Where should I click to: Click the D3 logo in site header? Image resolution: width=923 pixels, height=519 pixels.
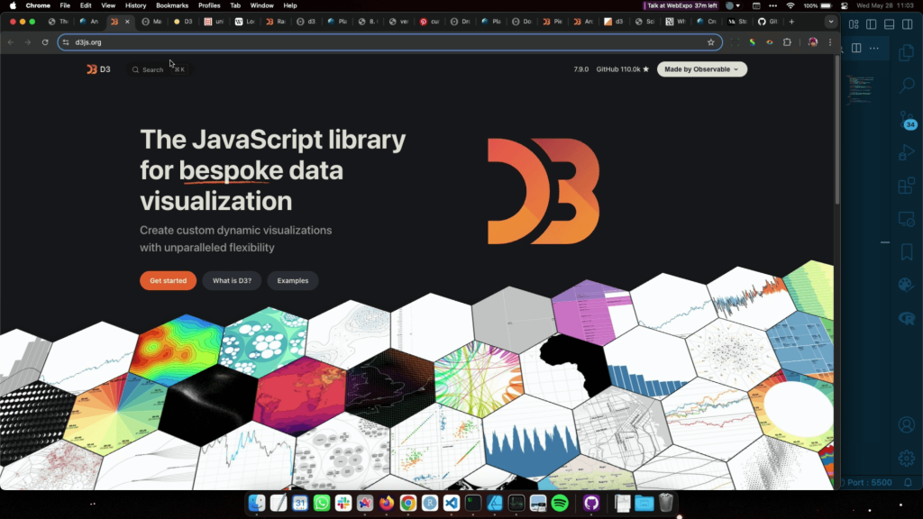pos(98,69)
